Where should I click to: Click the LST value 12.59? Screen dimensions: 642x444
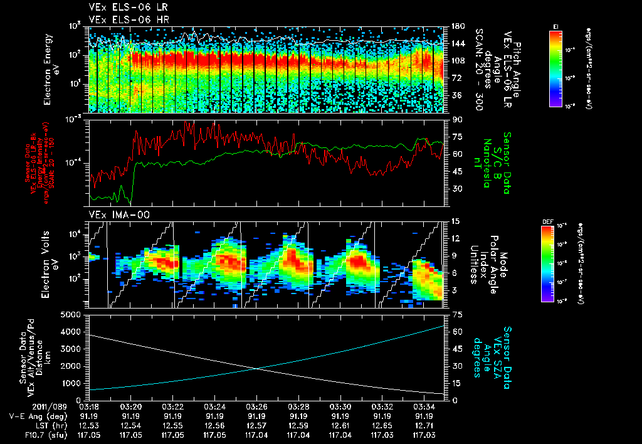coord(298,426)
